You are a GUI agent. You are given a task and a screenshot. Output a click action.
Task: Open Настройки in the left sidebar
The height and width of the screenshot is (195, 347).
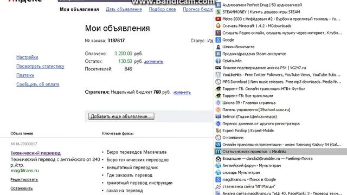click(27, 57)
